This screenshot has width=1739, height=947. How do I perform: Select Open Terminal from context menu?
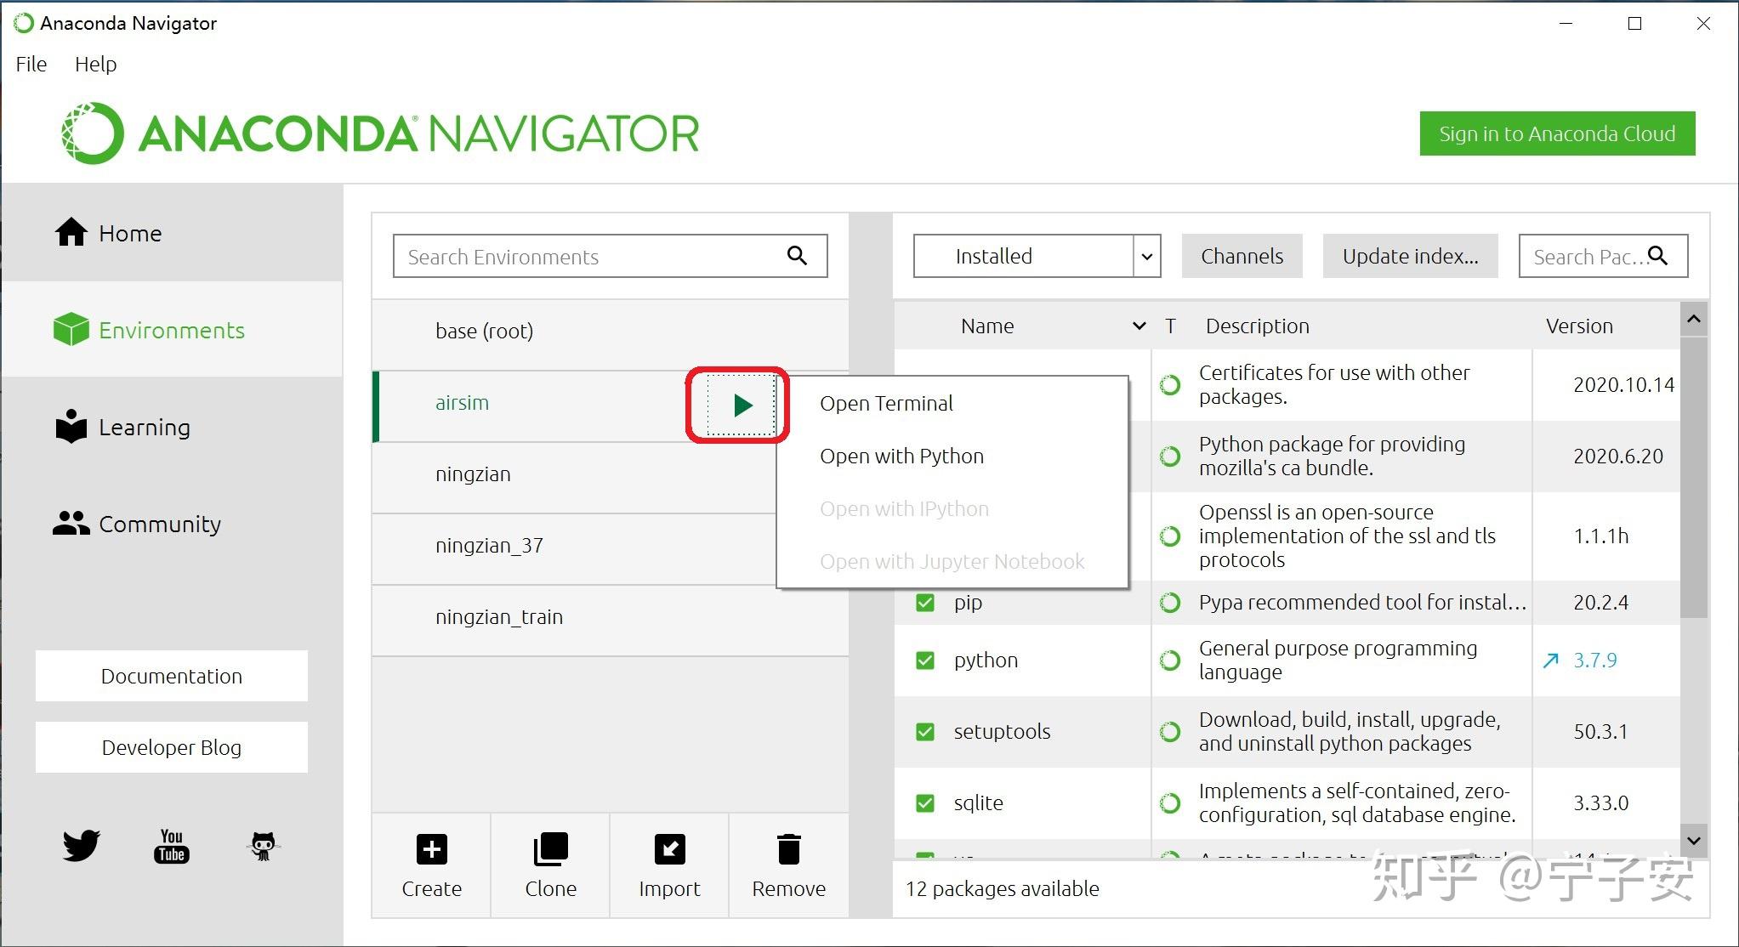point(886,404)
